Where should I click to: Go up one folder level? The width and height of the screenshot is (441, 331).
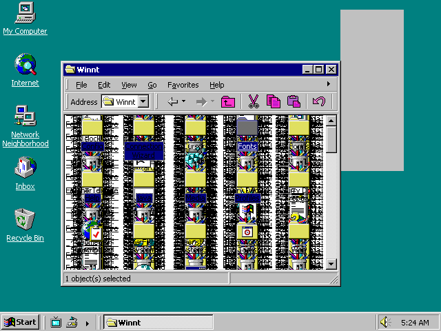tap(228, 101)
